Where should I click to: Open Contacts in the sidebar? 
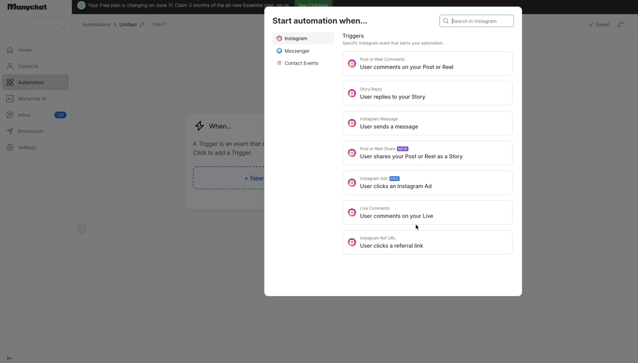pyautogui.click(x=35, y=66)
